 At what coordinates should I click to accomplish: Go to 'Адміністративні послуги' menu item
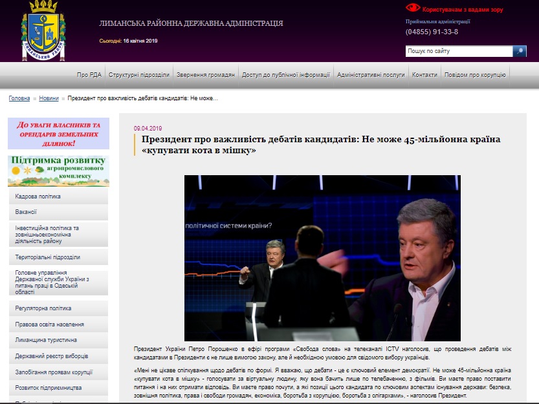371,75
